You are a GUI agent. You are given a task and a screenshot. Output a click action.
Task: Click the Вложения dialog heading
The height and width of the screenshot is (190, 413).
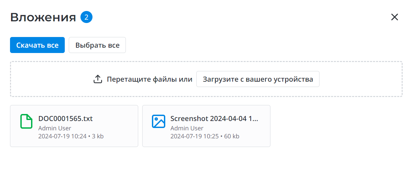[x=43, y=17]
